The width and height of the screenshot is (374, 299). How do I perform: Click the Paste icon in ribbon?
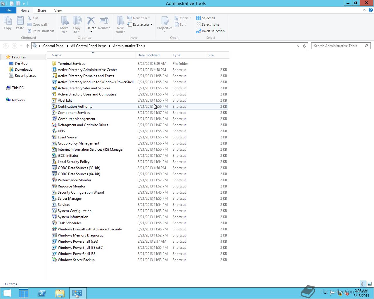click(20, 21)
